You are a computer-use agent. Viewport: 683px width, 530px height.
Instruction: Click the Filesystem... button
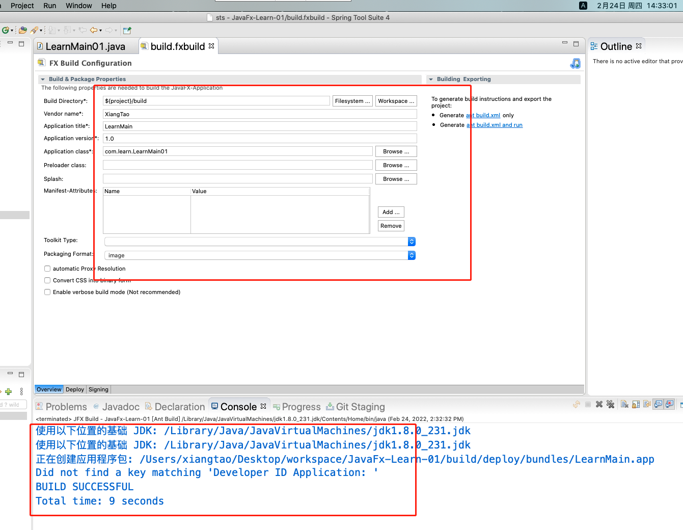[x=352, y=101]
